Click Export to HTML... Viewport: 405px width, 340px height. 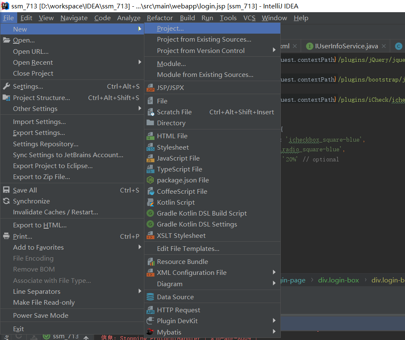72,225
